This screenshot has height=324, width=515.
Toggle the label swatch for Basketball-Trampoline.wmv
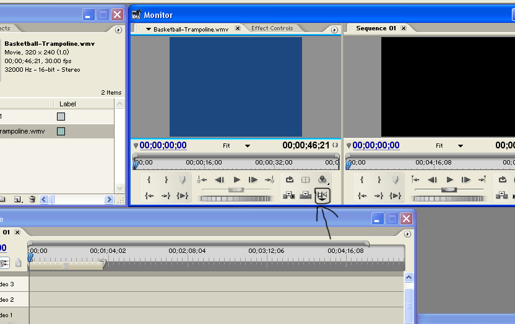coord(61,131)
